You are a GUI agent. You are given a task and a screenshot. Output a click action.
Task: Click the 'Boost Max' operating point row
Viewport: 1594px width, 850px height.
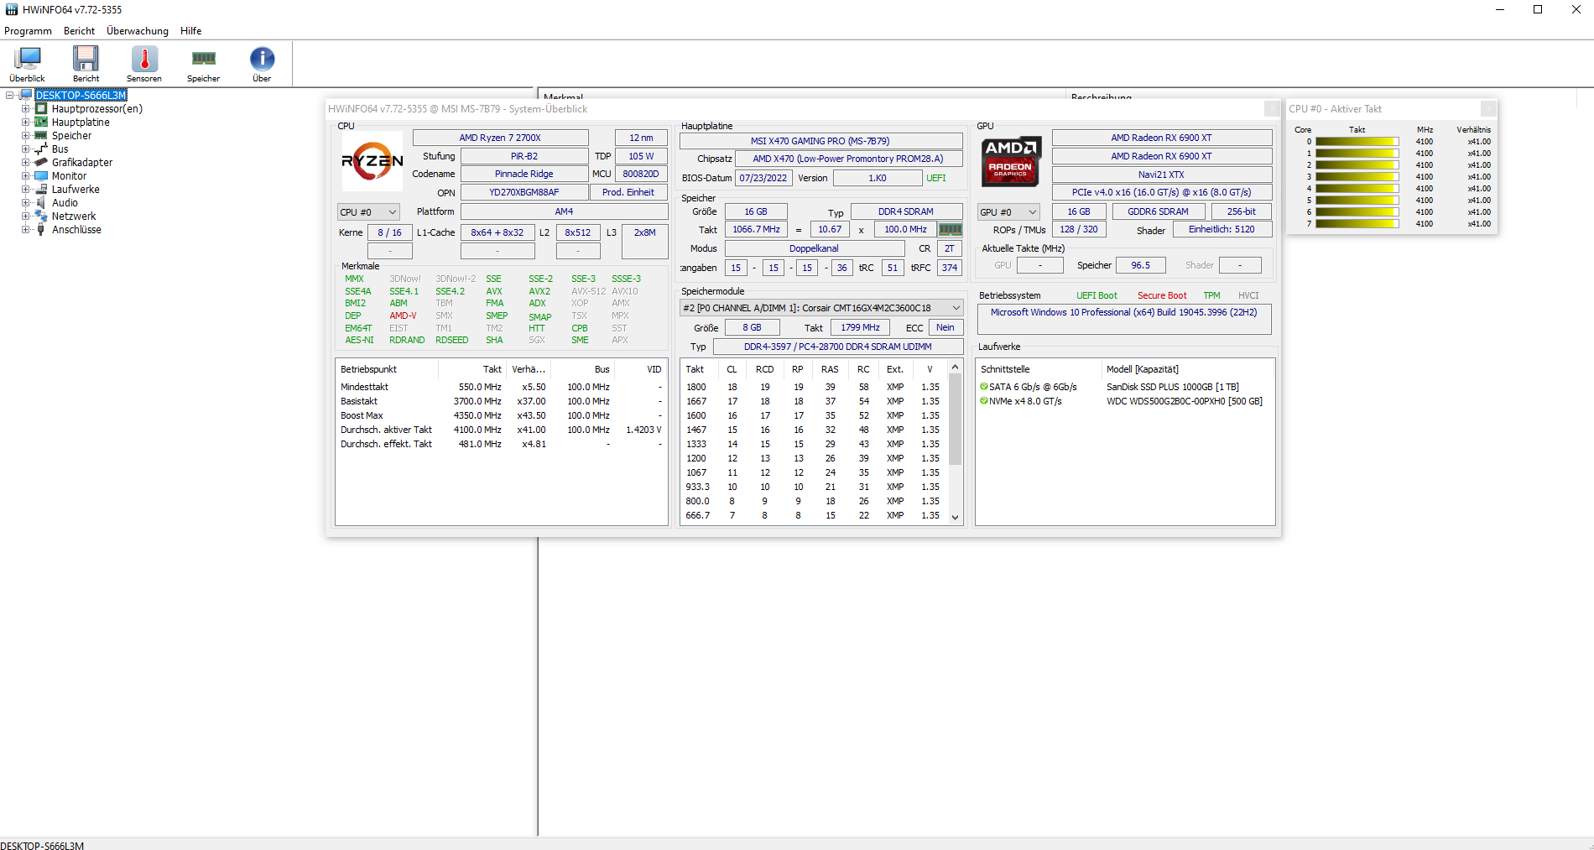coord(501,415)
